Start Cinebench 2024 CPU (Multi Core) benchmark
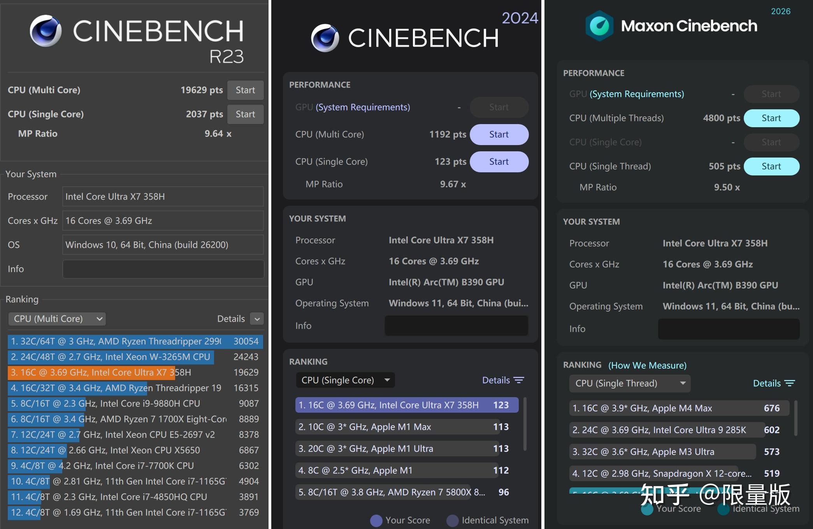 click(499, 135)
